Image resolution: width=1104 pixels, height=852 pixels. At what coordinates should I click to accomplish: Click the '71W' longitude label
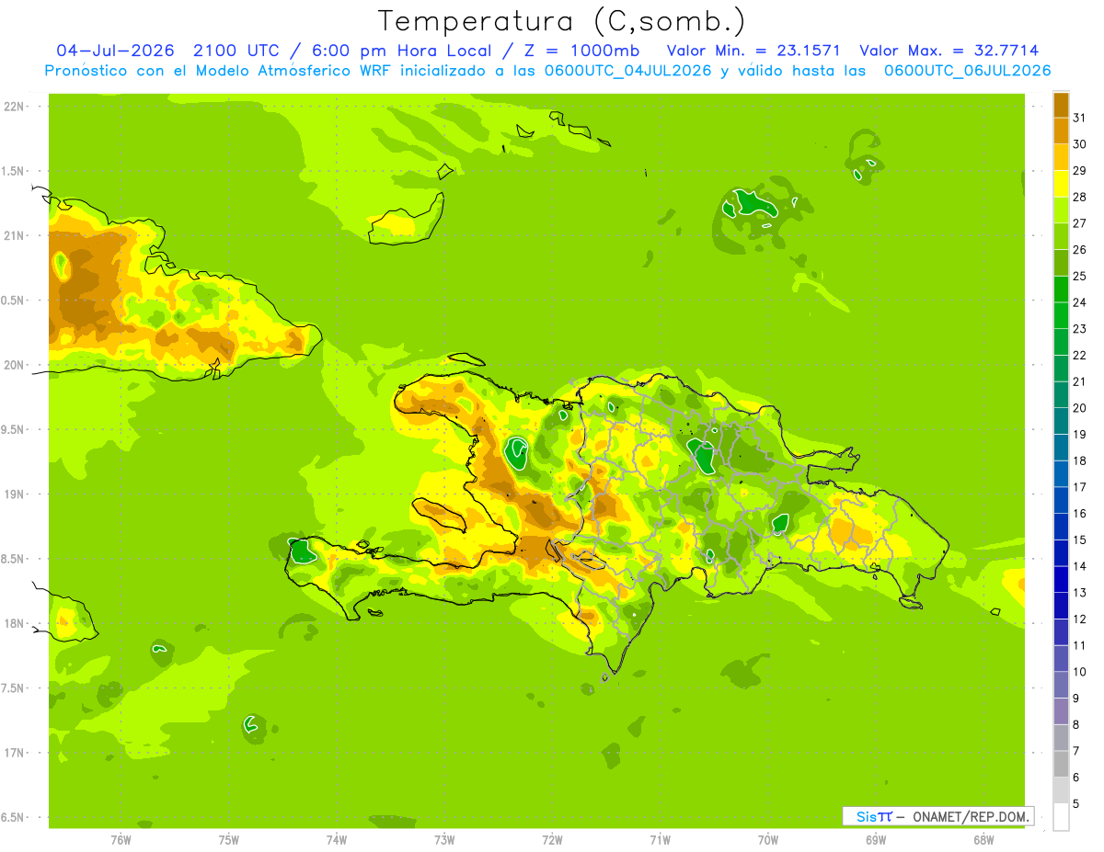[660, 839]
